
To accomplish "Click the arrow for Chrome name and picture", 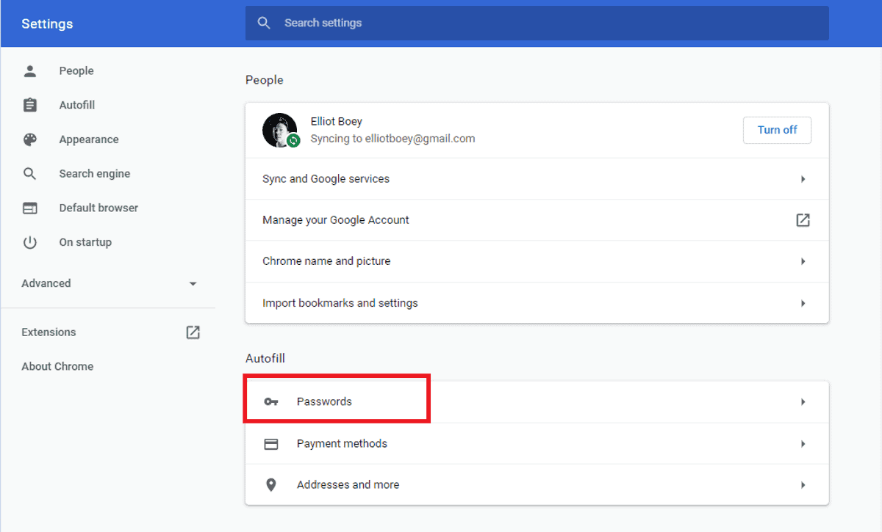I will pos(803,261).
